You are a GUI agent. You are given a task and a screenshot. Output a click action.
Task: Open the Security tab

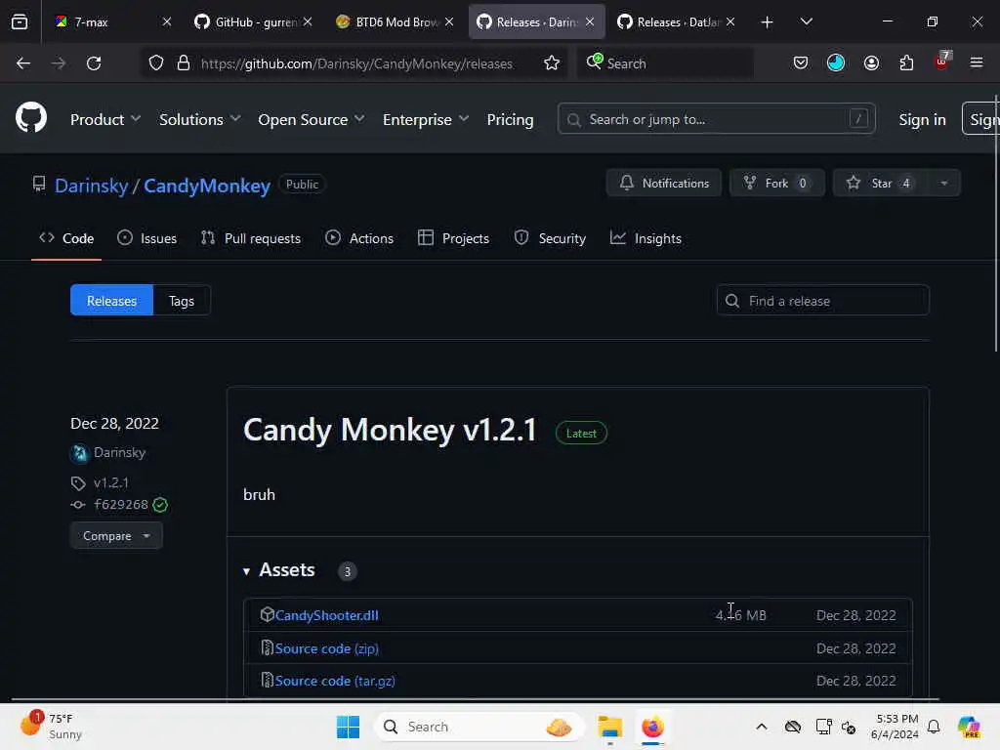[550, 238]
